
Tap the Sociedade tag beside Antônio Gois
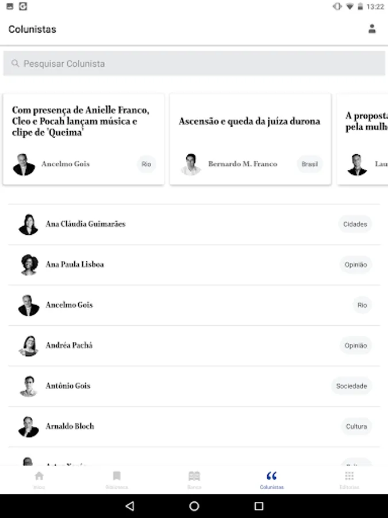click(351, 386)
